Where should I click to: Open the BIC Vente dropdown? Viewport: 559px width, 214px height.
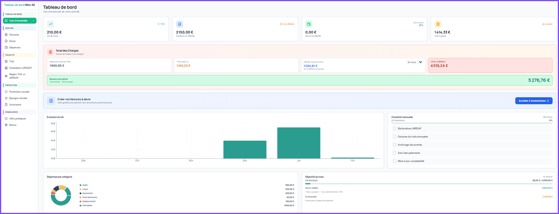pyautogui.click(x=415, y=62)
